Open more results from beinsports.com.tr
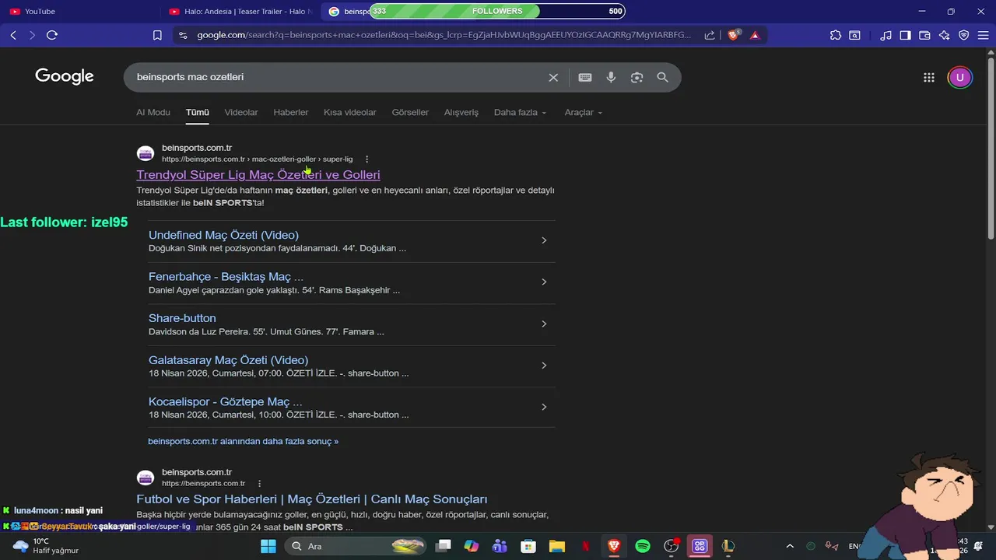 tap(243, 441)
